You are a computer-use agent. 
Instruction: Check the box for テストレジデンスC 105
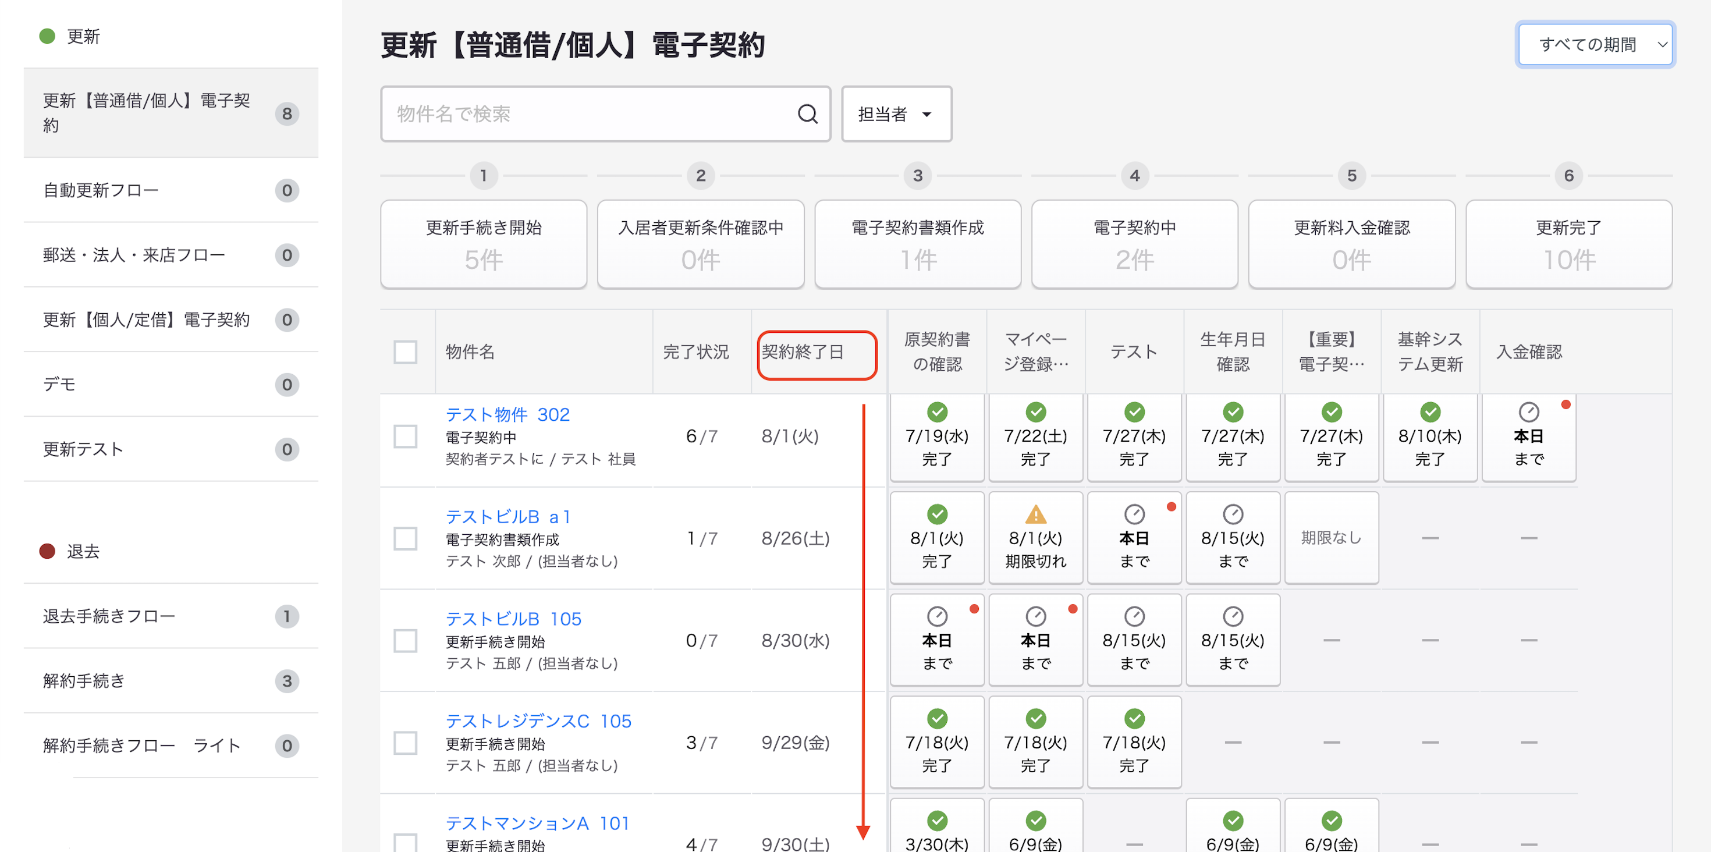pos(405,743)
